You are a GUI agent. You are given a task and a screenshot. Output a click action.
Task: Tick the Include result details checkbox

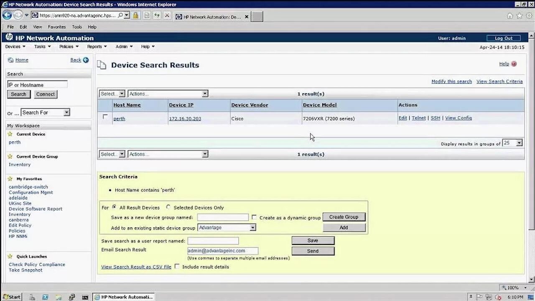(177, 266)
